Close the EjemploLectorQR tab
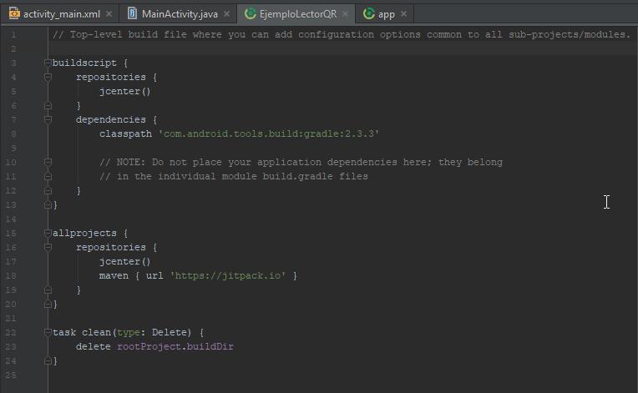This screenshot has height=393, width=638. [346, 14]
